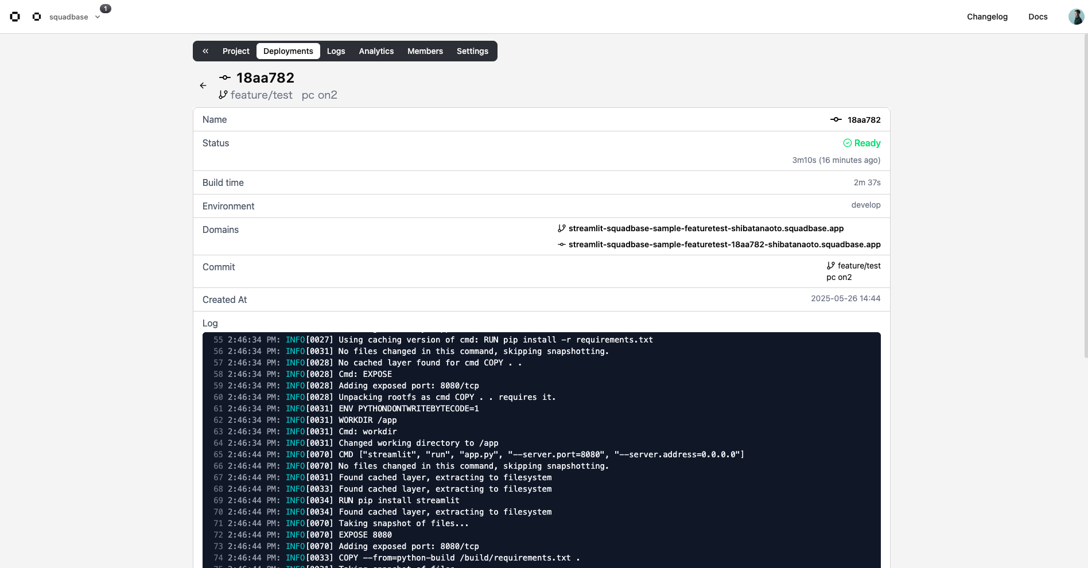Click the 18aa782 name value
The width and height of the screenshot is (1088, 568).
(864, 120)
